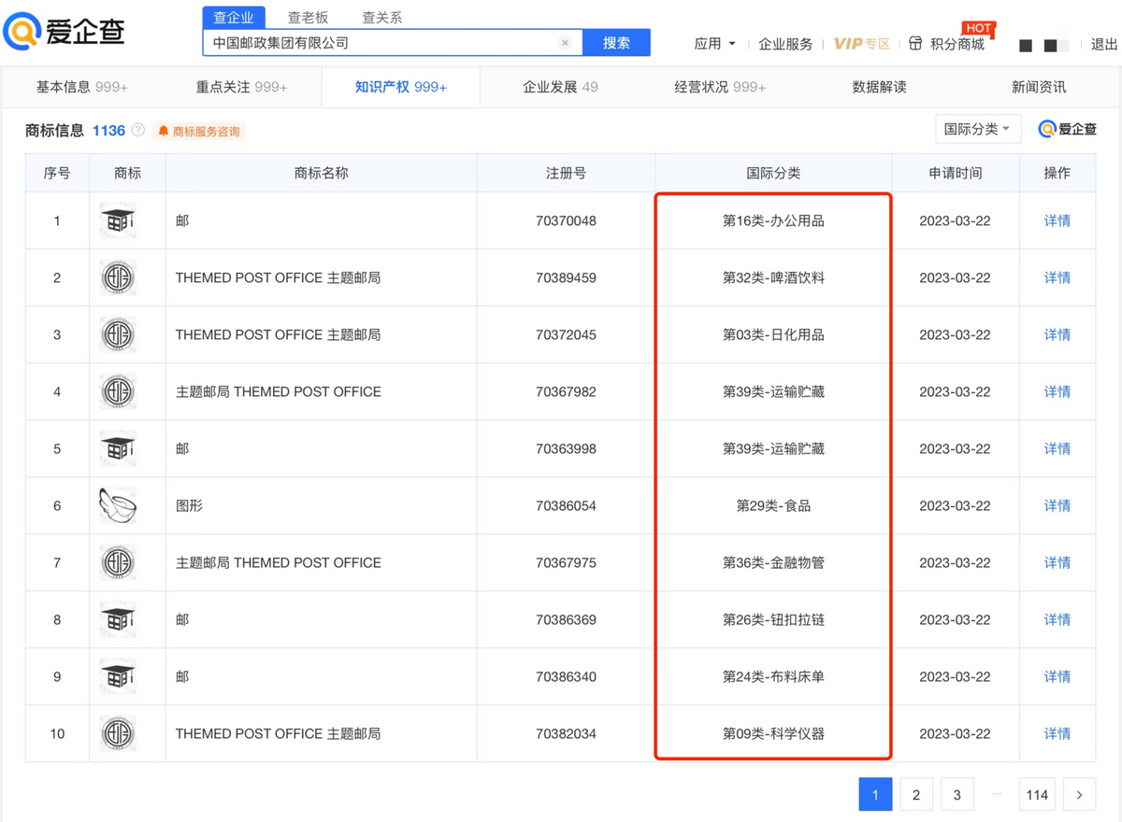Expand the 应用 dropdown menu
Screen dimensions: 1122x822
tap(715, 44)
